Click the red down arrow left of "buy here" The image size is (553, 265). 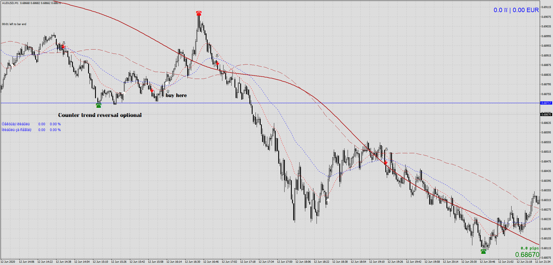(x=152, y=90)
